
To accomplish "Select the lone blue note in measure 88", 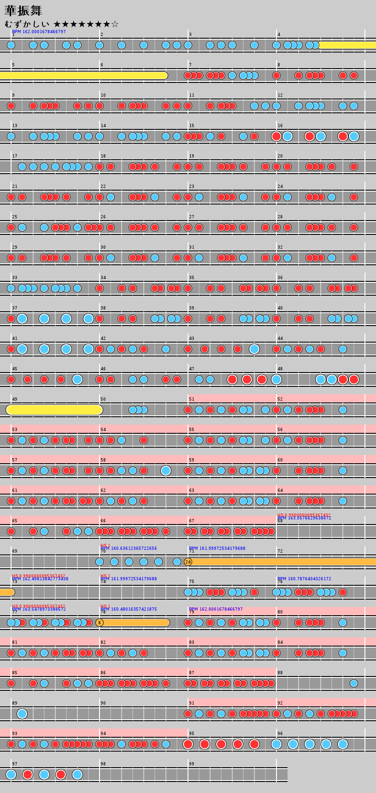I will [354, 683].
